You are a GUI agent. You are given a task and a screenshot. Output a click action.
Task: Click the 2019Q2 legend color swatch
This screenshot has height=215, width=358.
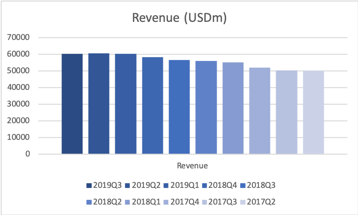(x=128, y=186)
